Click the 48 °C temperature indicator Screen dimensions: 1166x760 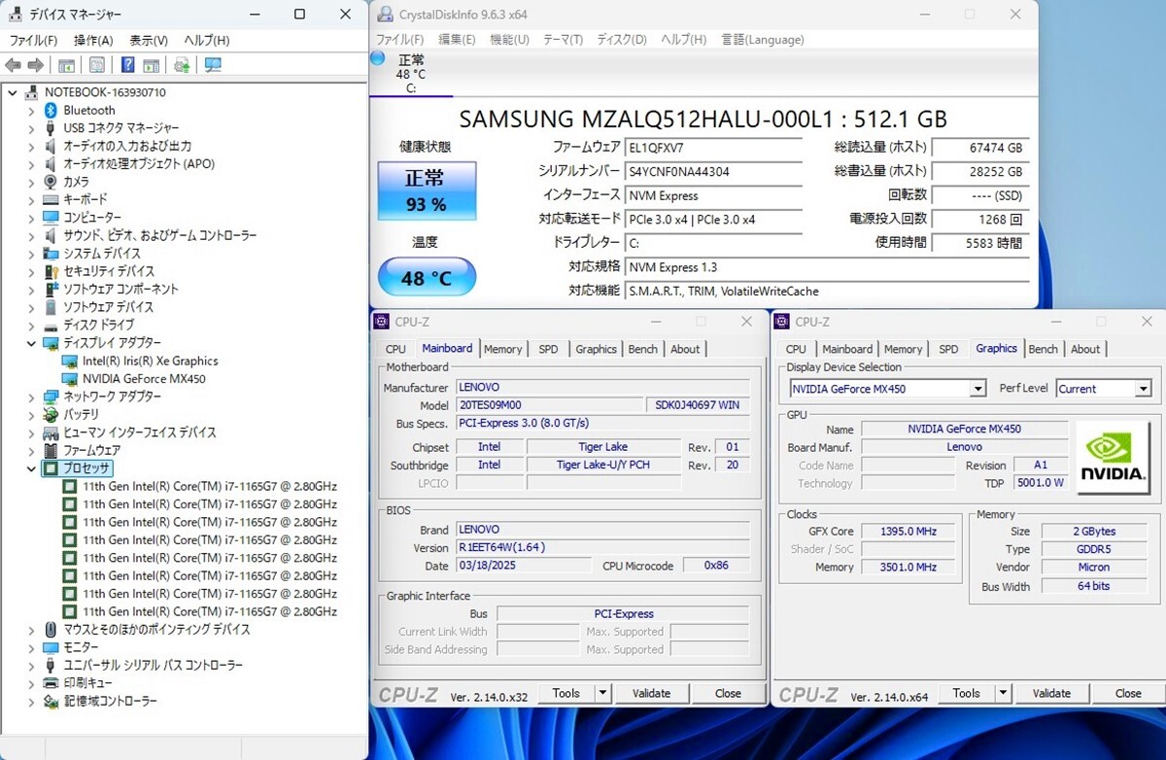pos(427,278)
